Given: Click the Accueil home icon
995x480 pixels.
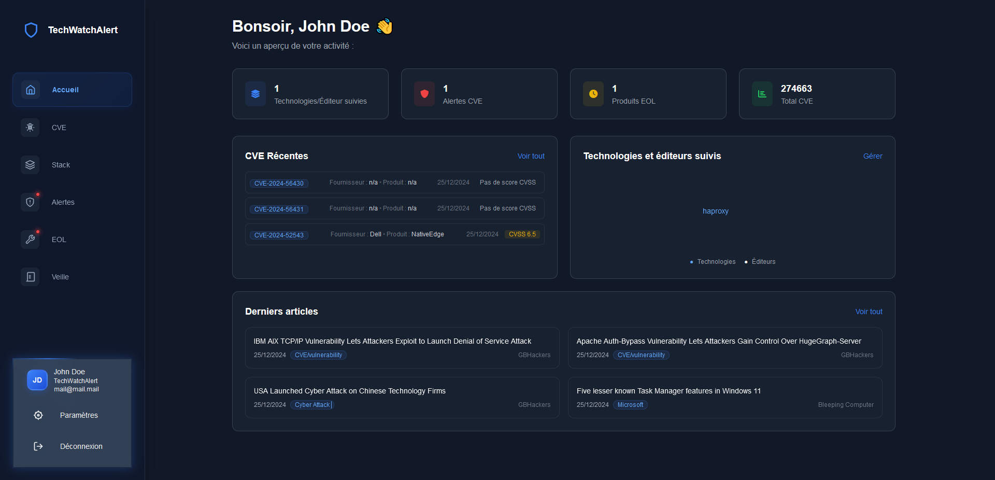Looking at the screenshot, I should [31, 90].
